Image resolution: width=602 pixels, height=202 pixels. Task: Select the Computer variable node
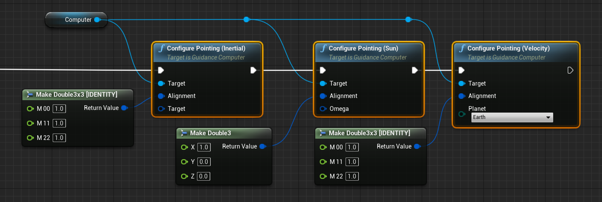coord(76,20)
